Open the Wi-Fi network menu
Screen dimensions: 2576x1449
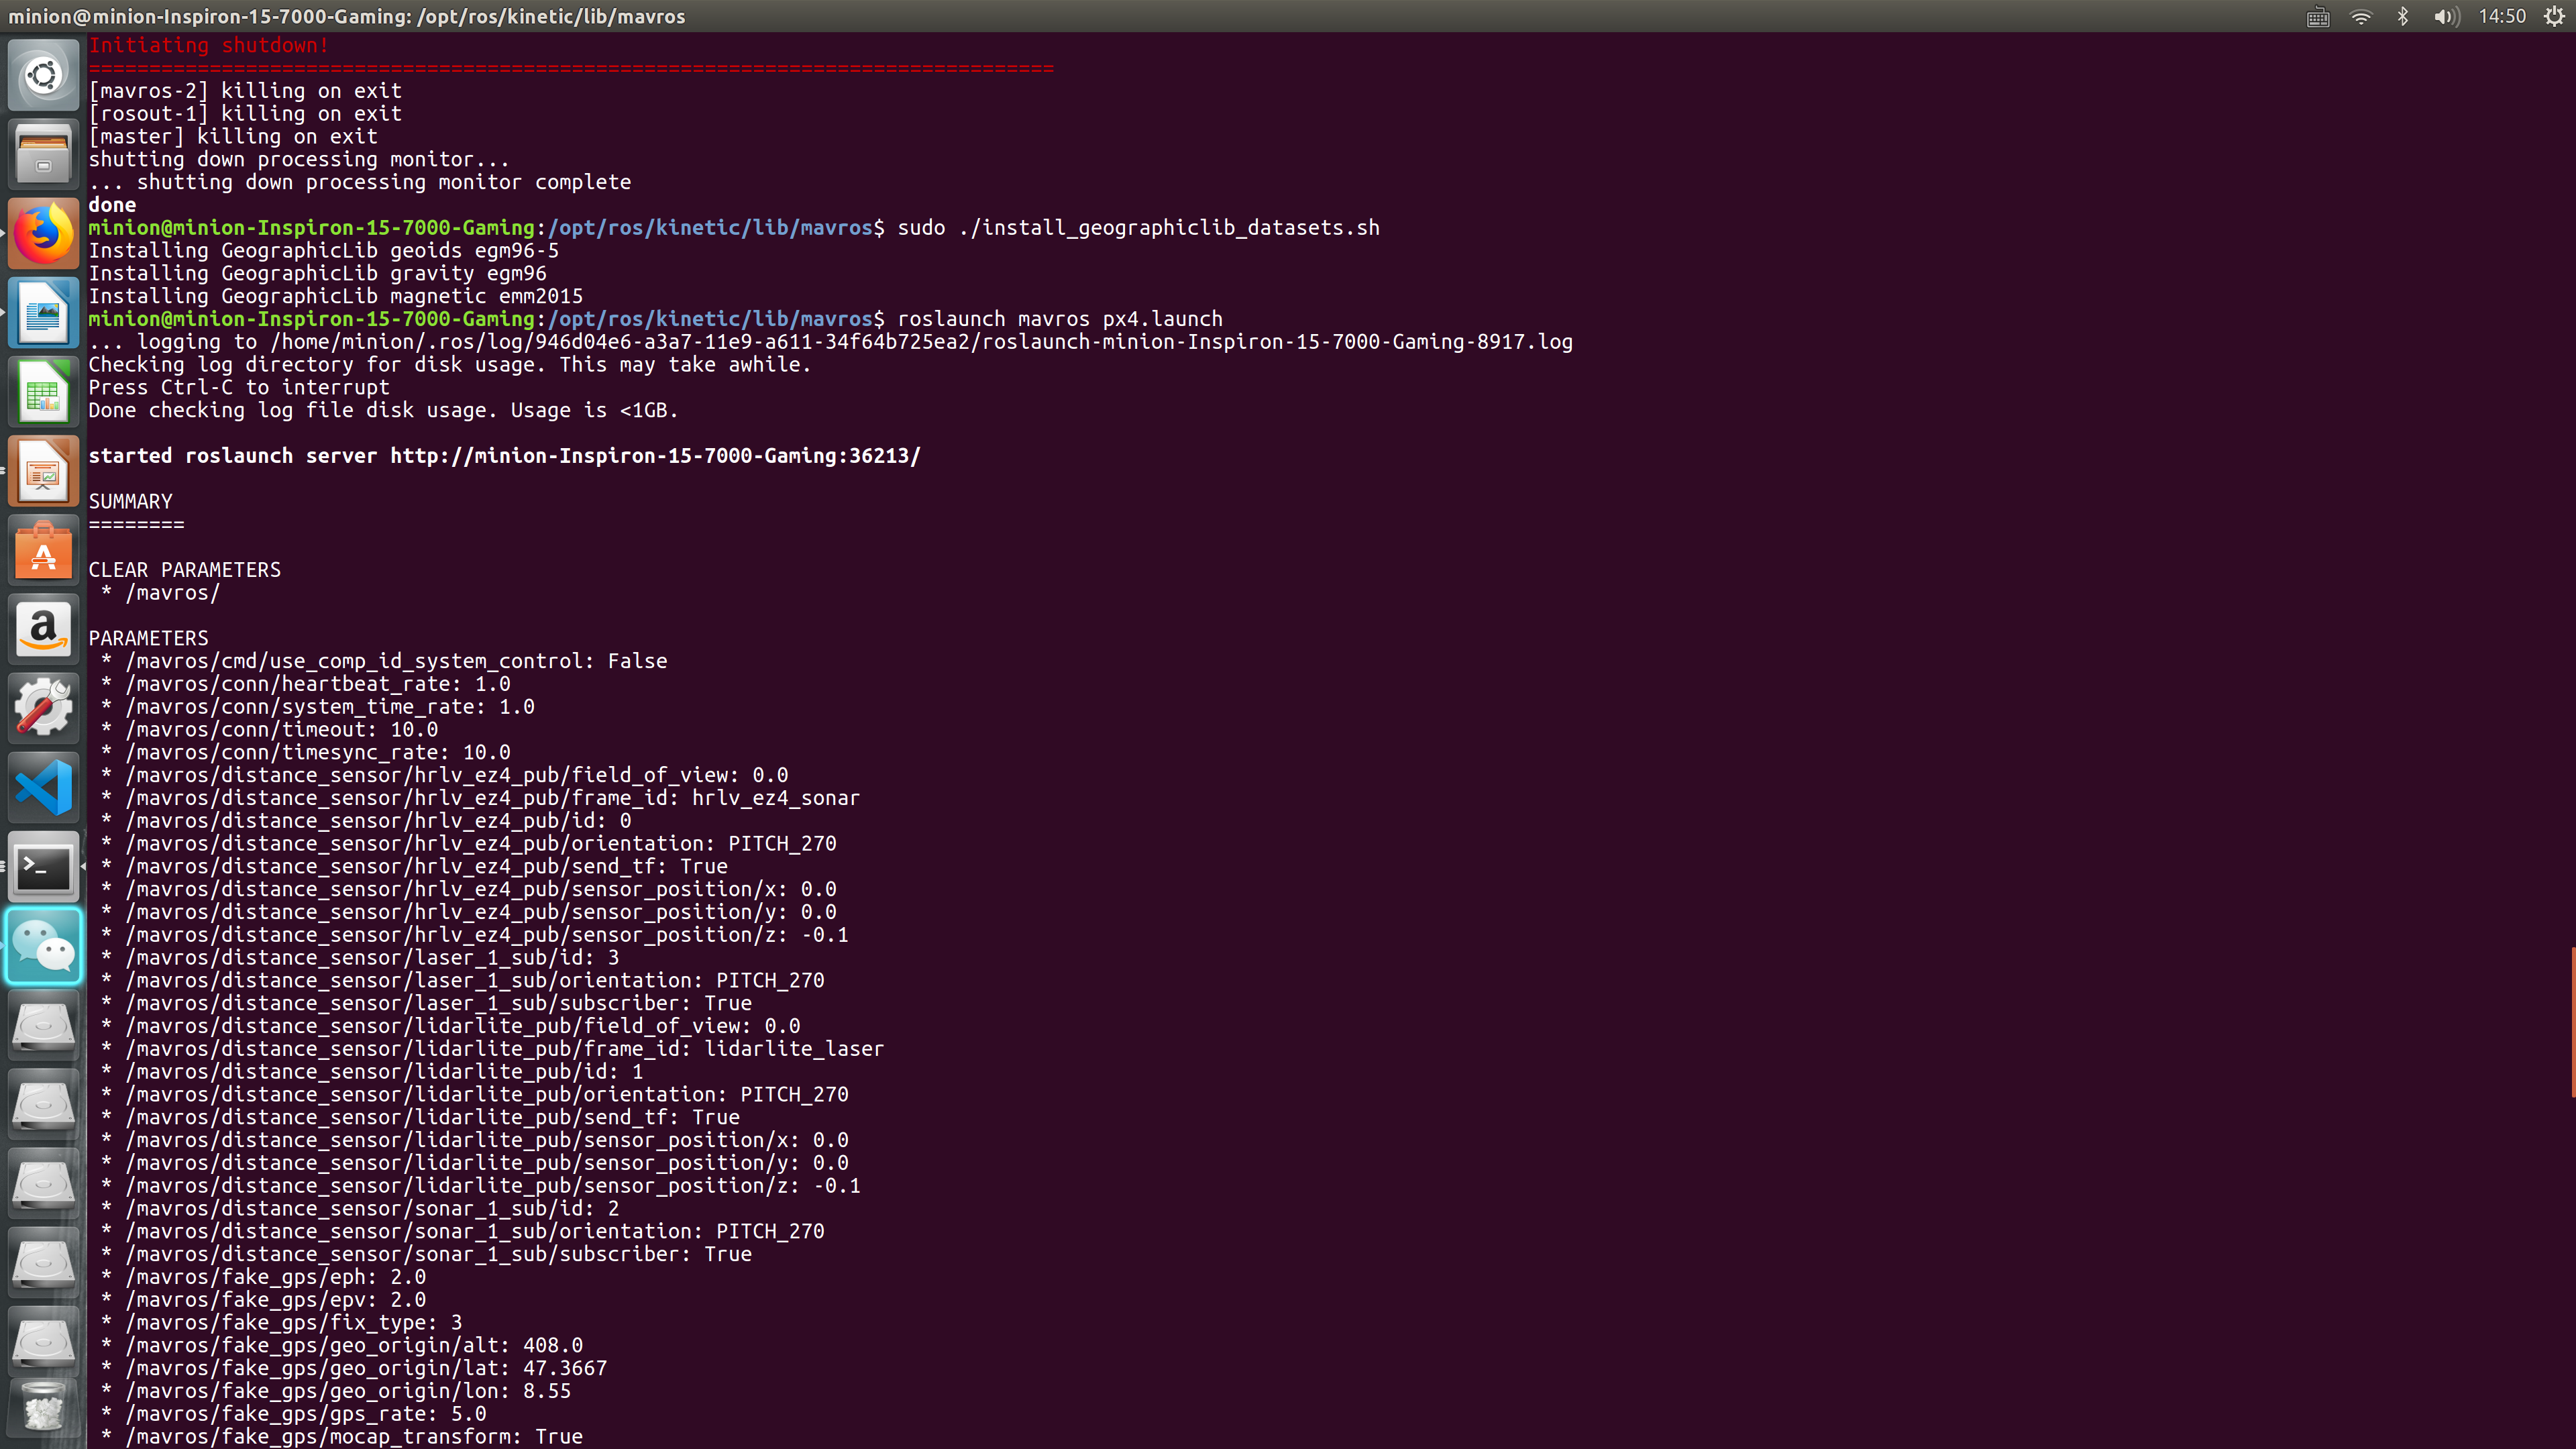click(2361, 16)
